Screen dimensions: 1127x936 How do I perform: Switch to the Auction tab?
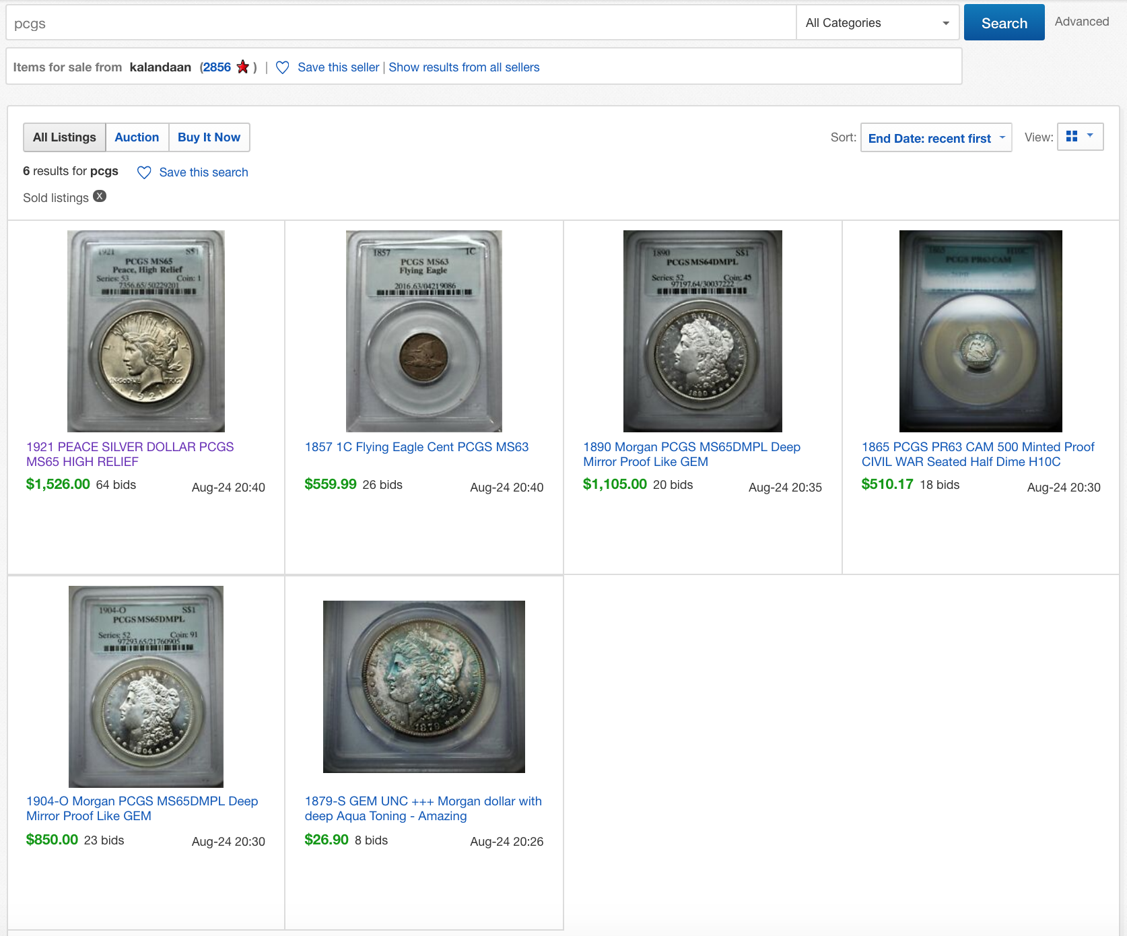137,137
